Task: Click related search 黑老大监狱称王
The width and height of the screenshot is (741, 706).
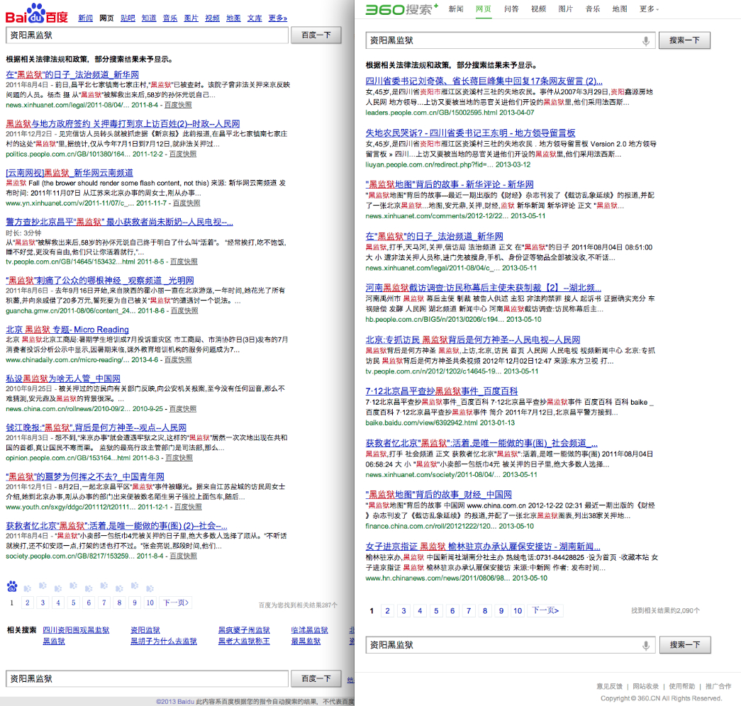Action: pyautogui.click(x=244, y=641)
